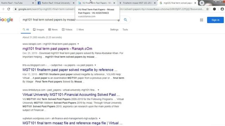This screenshot has height=126, width=225.
Task: Expand dropdown arrow beside vujhelum.wordpress.com result URL
Action: coord(99,118)
